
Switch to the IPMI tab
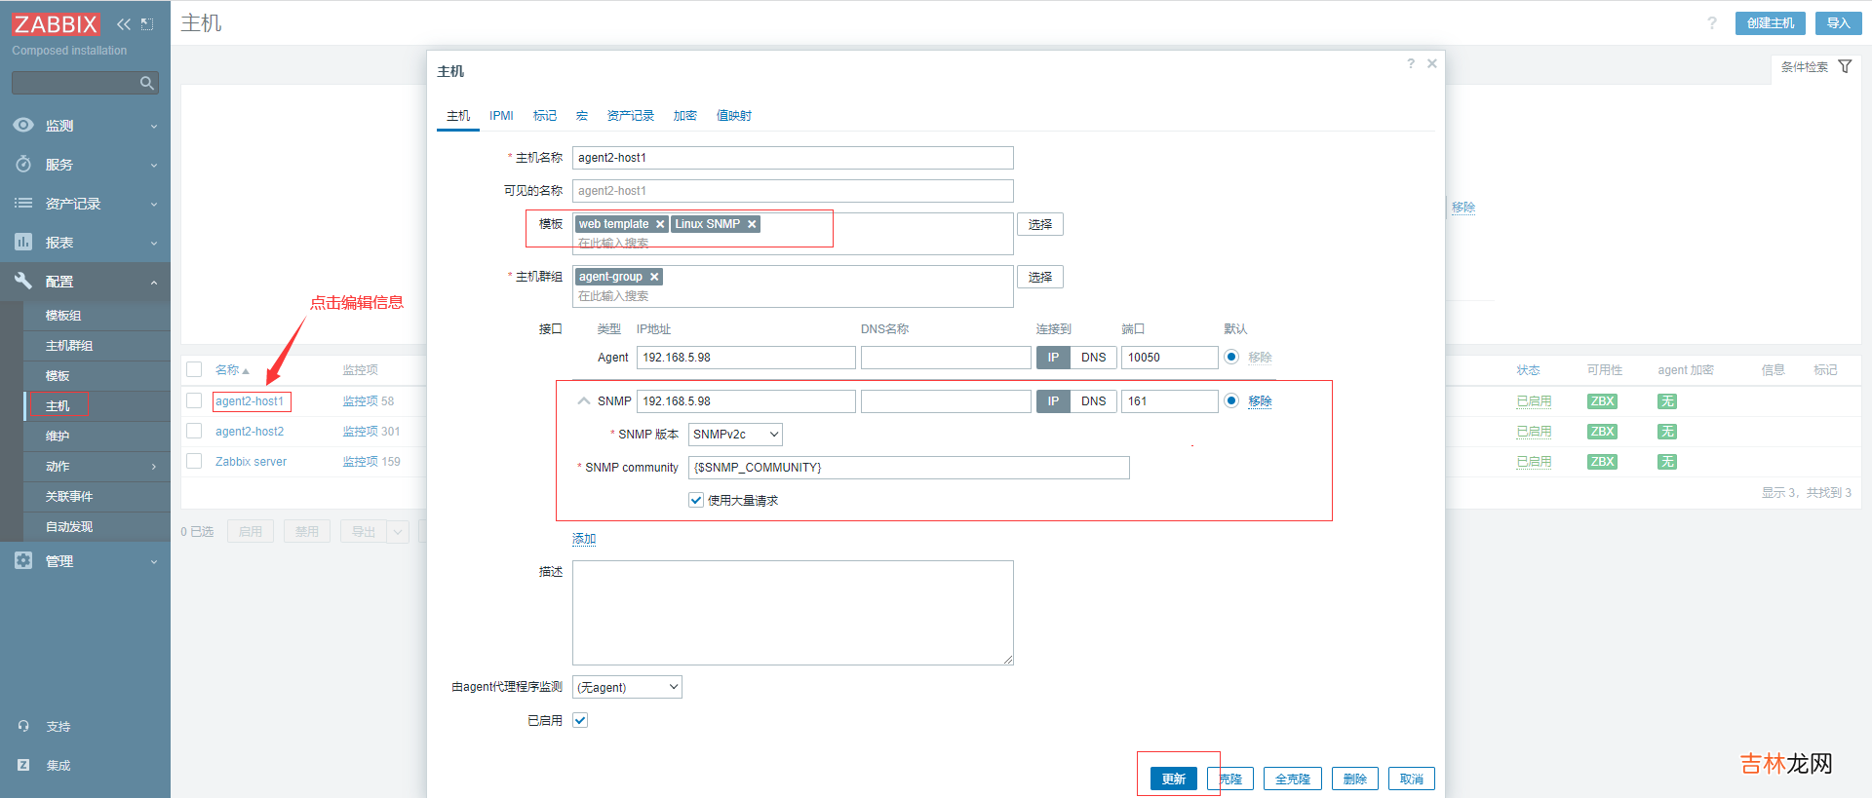[501, 116]
